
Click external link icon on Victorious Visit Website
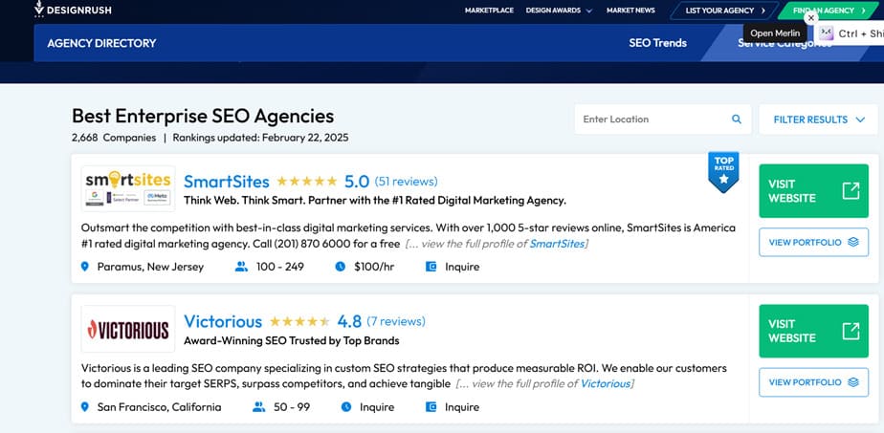point(851,331)
